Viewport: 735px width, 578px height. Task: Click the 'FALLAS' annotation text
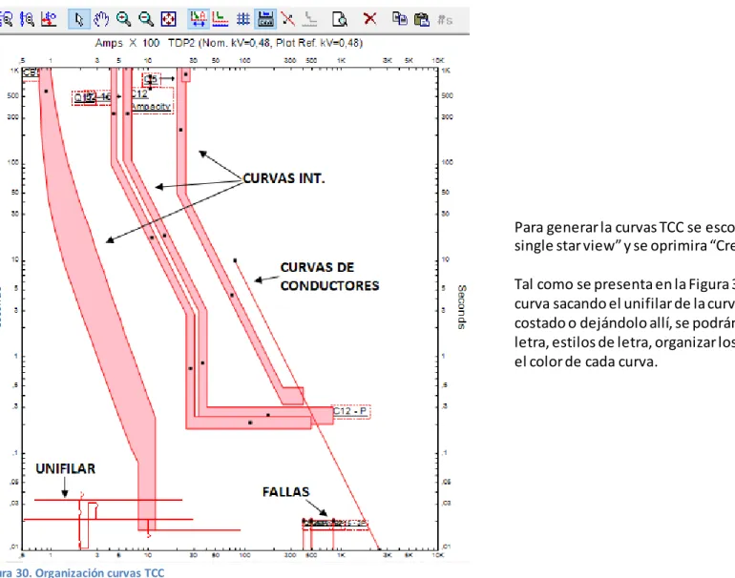[286, 492]
